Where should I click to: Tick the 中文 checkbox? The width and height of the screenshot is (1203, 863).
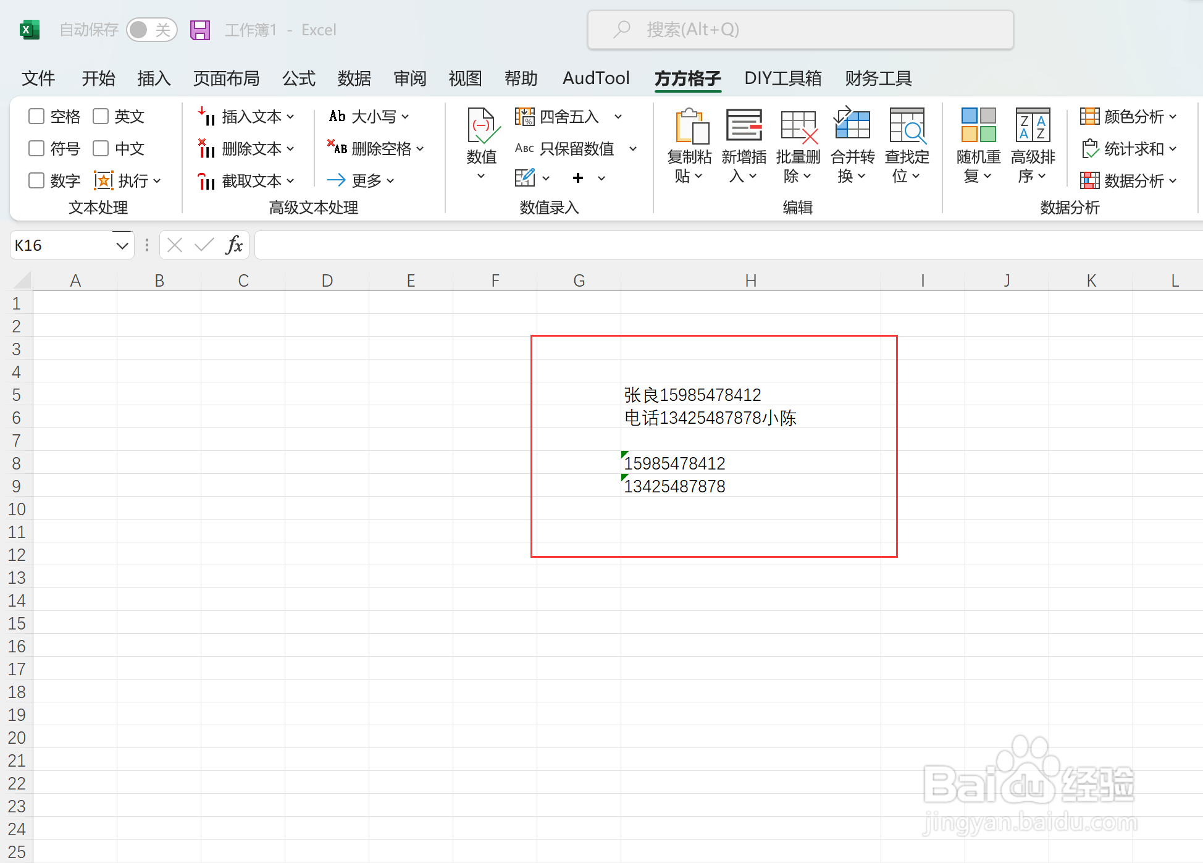click(x=101, y=148)
